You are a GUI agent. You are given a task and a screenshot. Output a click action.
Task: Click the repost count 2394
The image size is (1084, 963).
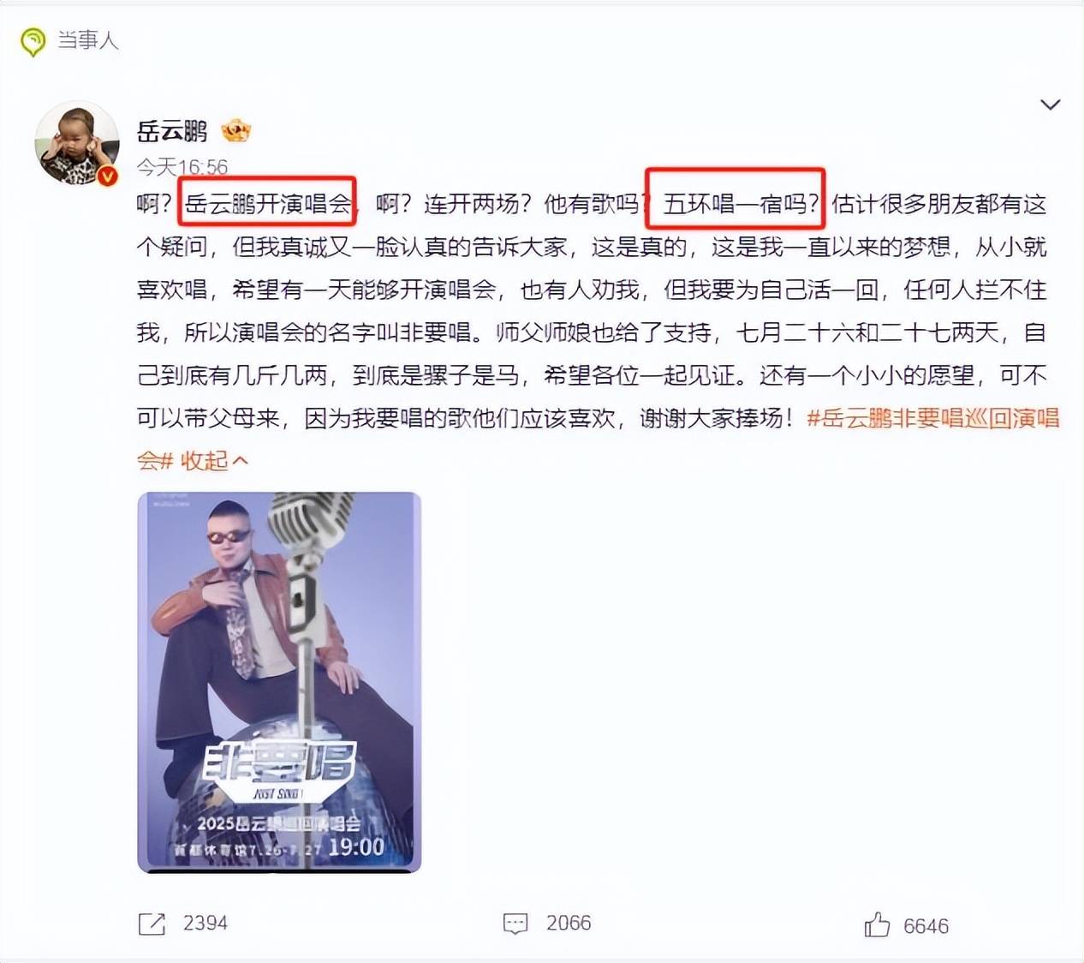pyautogui.click(x=205, y=923)
